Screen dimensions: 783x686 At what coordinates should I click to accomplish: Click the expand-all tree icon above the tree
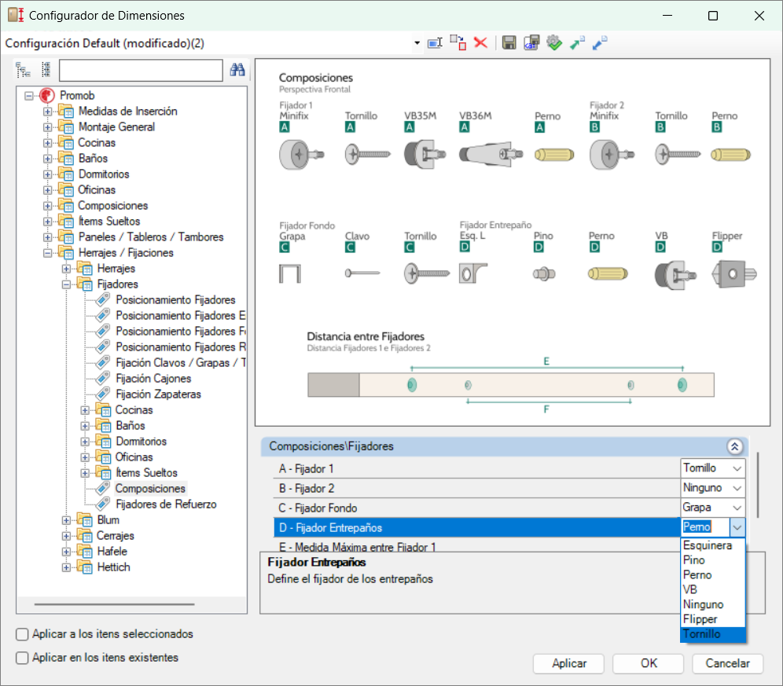coord(23,70)
